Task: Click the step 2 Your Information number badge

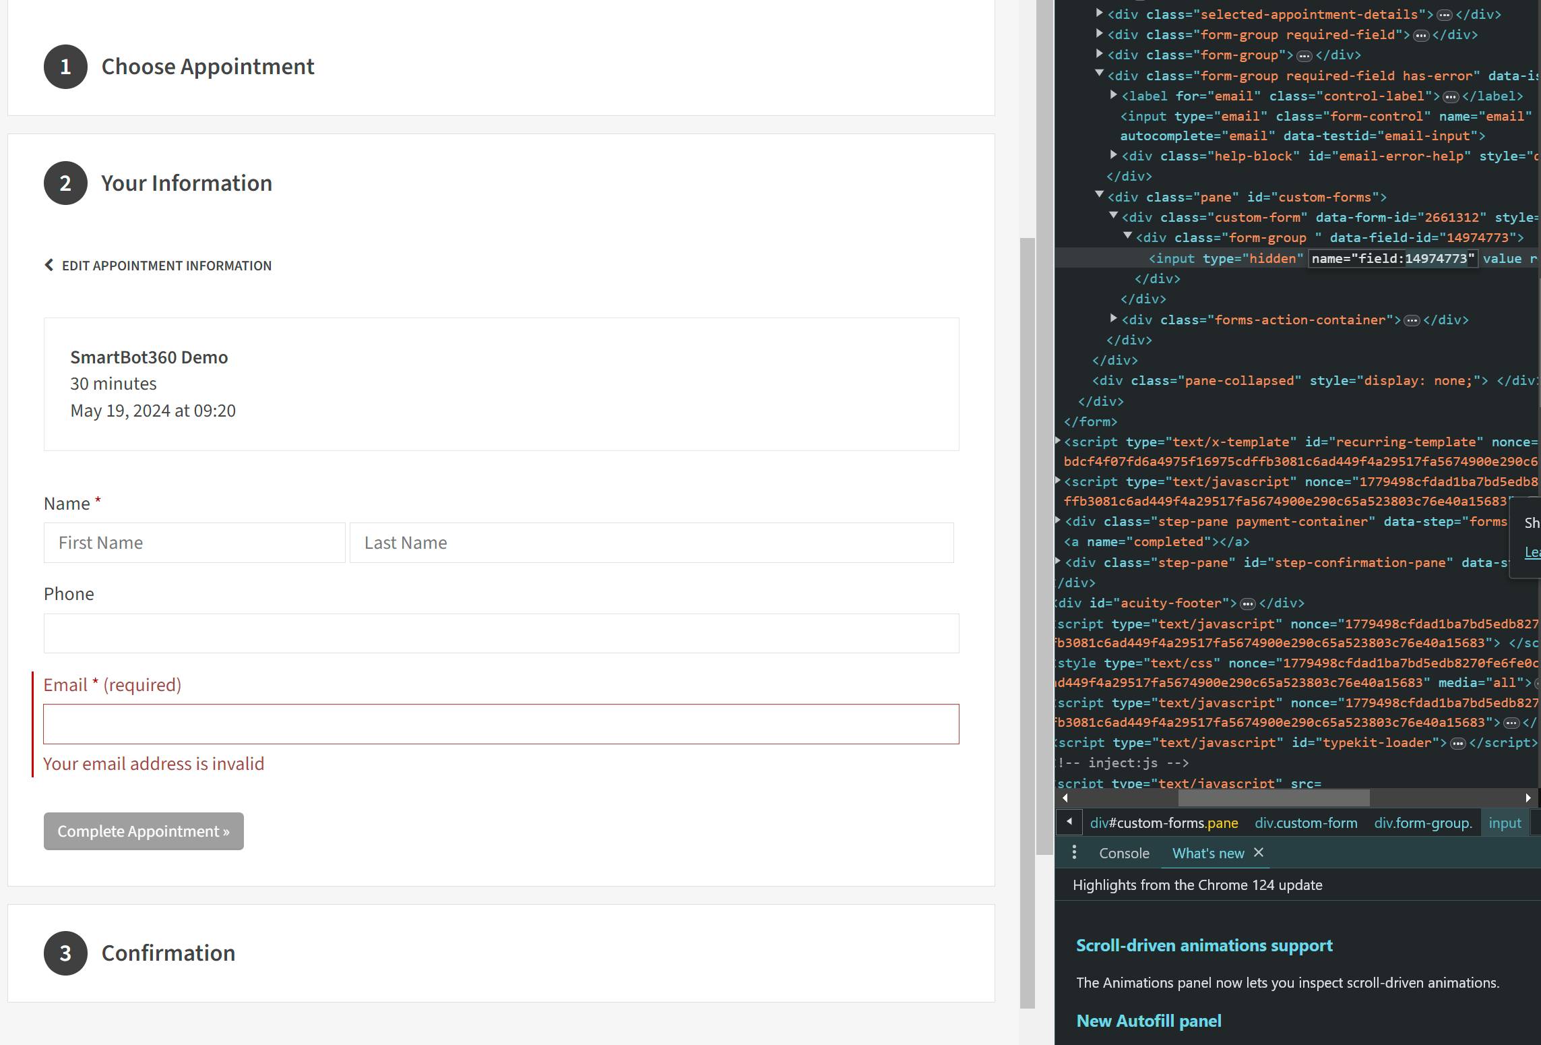Action: (65, 183)
